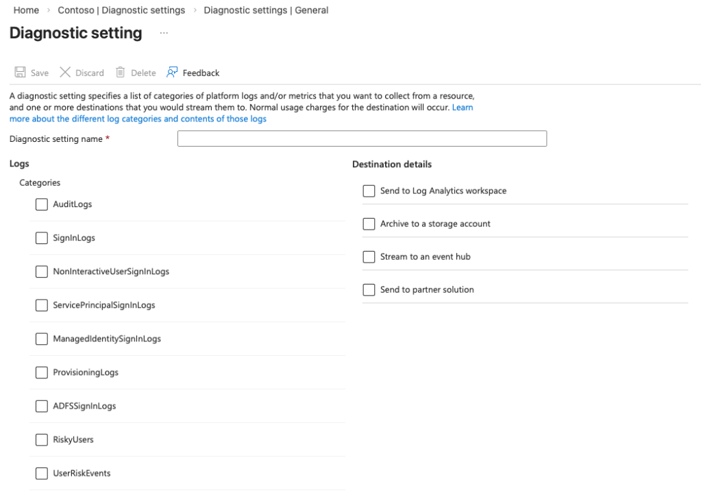Click the Diagnostic setting name input field

coord(362,138)
